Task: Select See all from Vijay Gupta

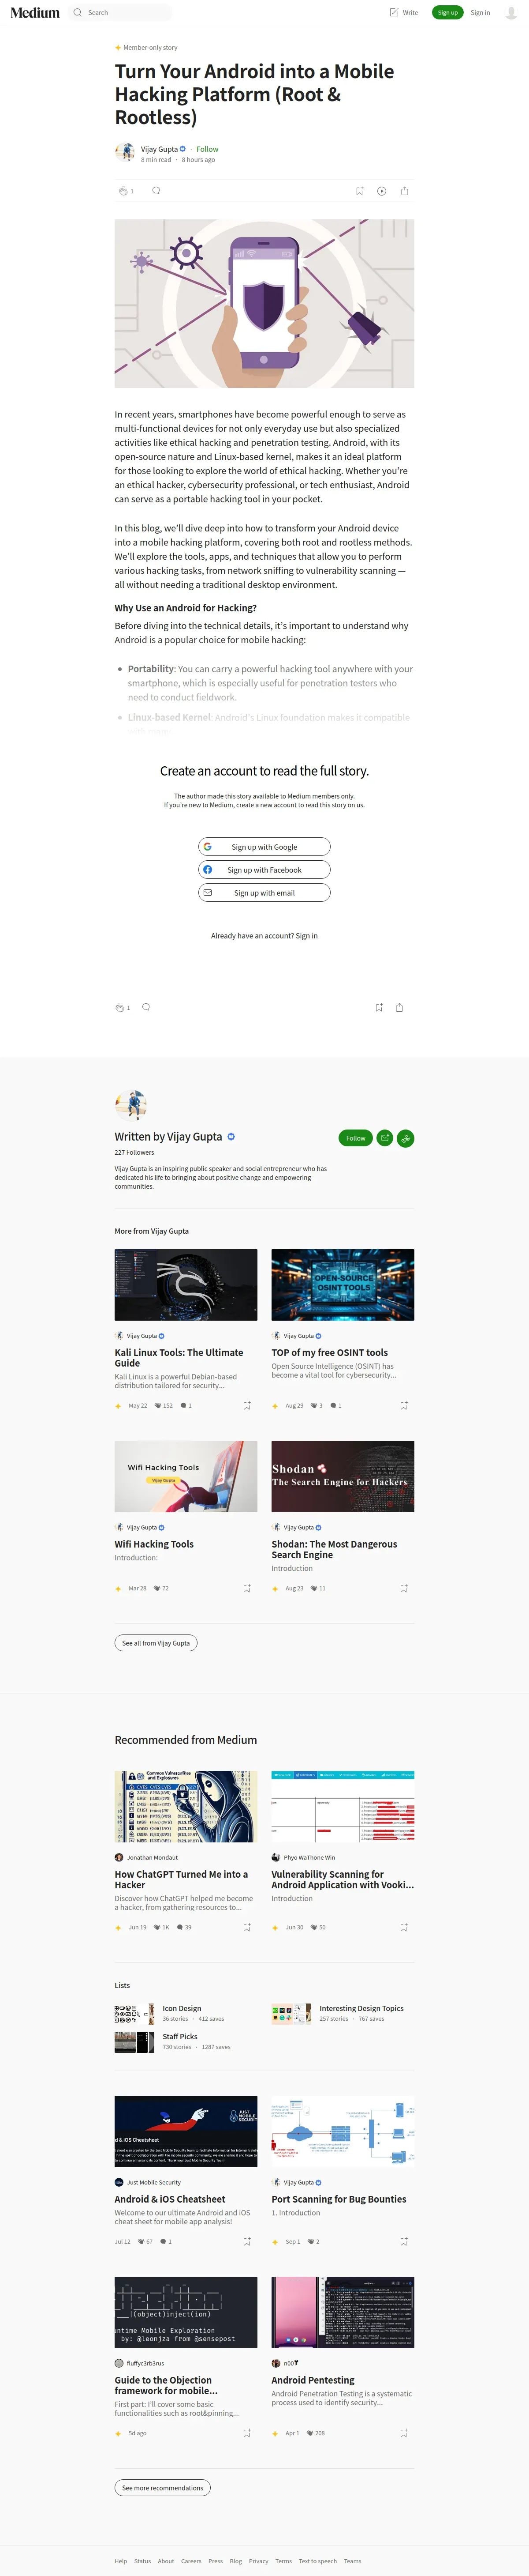Action: click(x=156, y=1643)
